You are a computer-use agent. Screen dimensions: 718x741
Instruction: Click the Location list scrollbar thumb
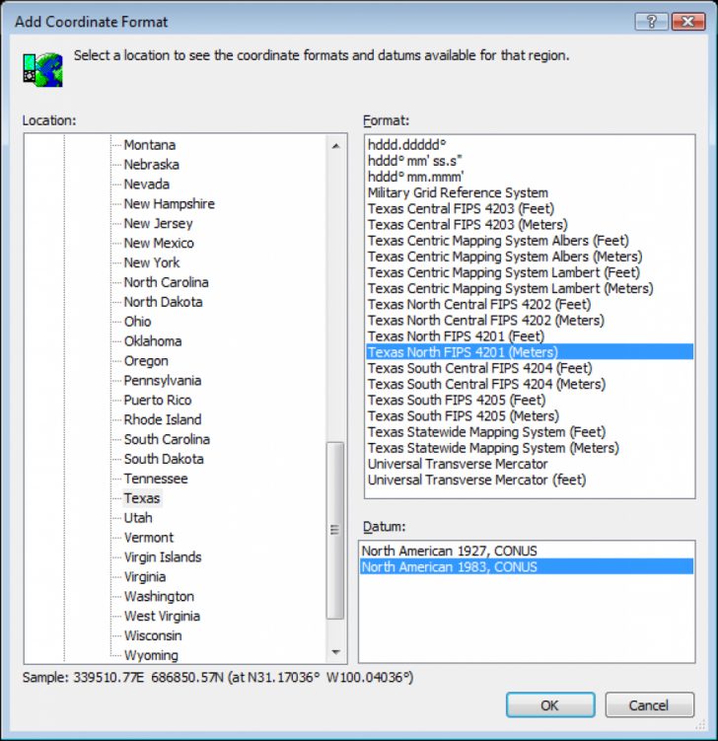click(335, 529)
